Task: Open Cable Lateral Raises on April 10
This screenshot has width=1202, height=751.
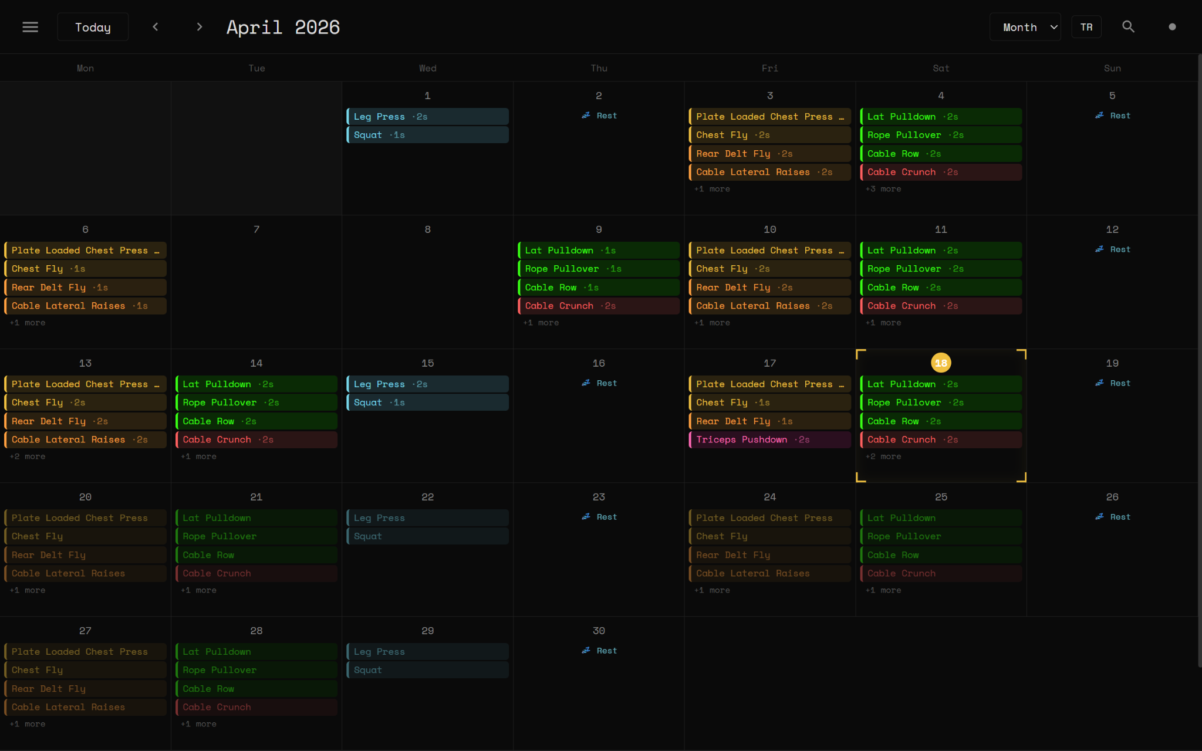Action: tap(769, 306)
